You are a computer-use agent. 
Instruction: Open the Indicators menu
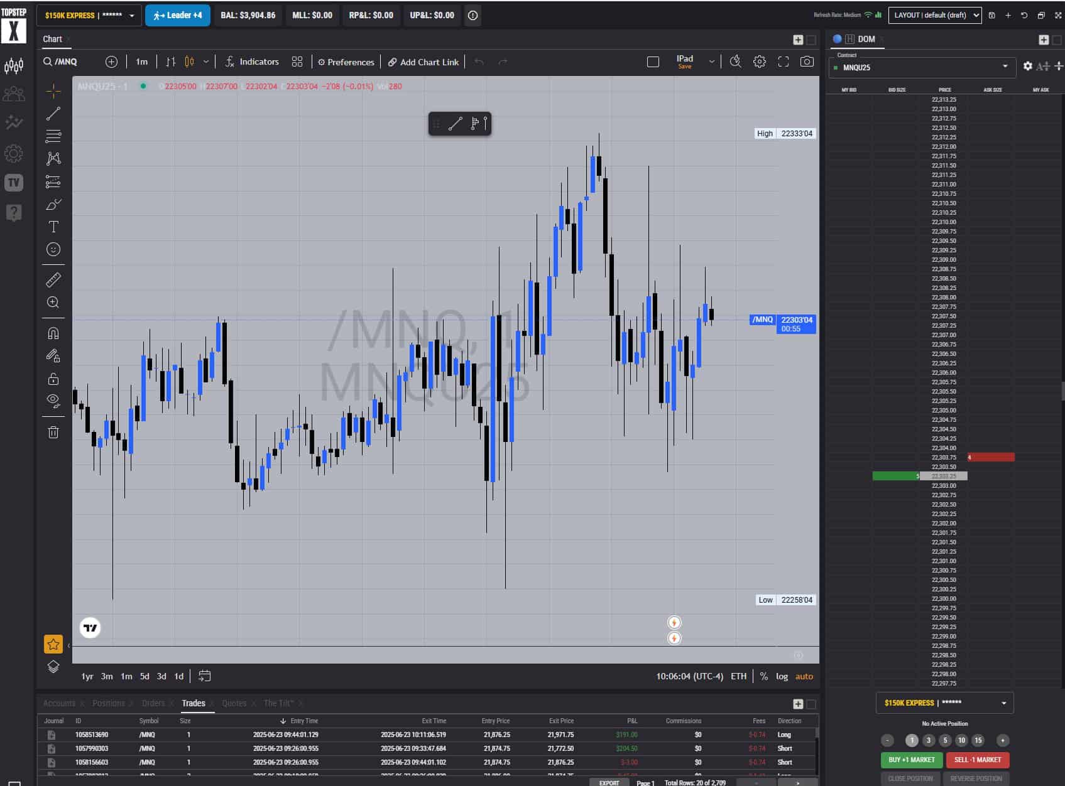[252, 62]
